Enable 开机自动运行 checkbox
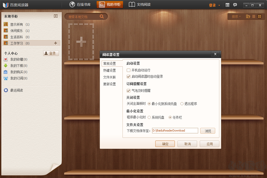Screen dimensions: 267x178 (128, 70)
